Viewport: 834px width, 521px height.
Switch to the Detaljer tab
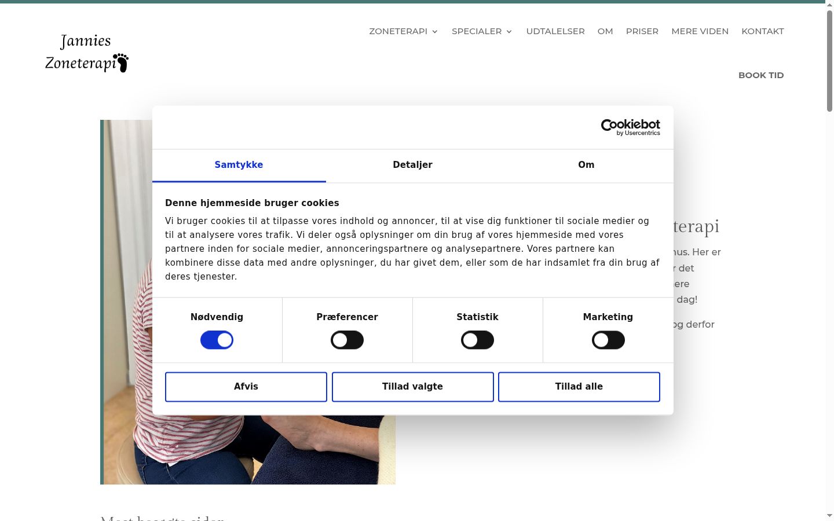point(412,165)
